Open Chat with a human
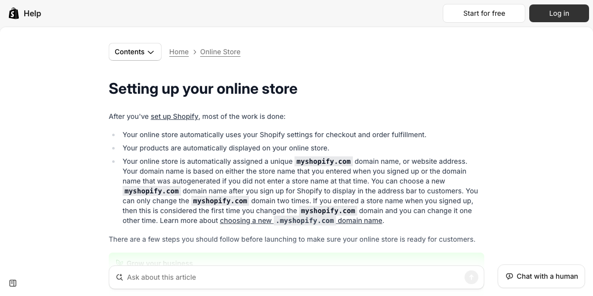The height and width of the screenshot is (296, 593). click(x=541, y=276)
